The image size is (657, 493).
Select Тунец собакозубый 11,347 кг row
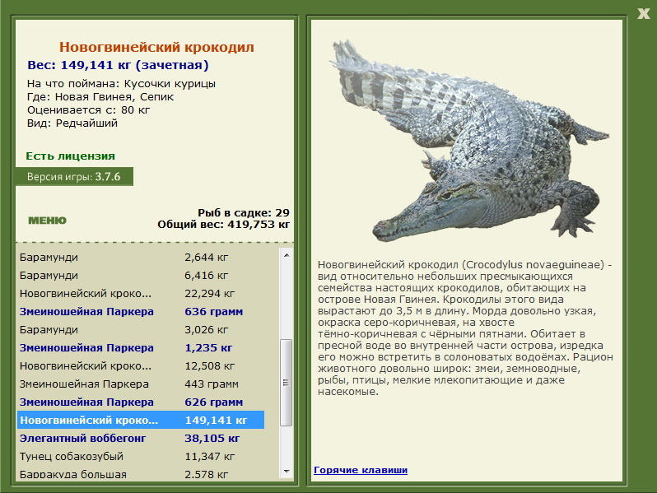[x=140, y=456]
